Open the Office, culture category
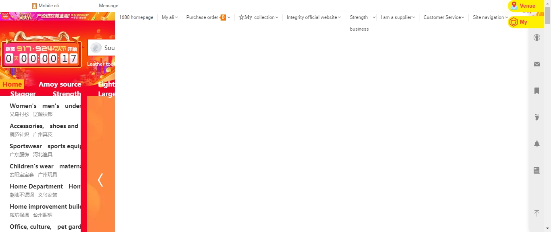The width and height of the screenshot is (551, 232). [x=31, y=227]
